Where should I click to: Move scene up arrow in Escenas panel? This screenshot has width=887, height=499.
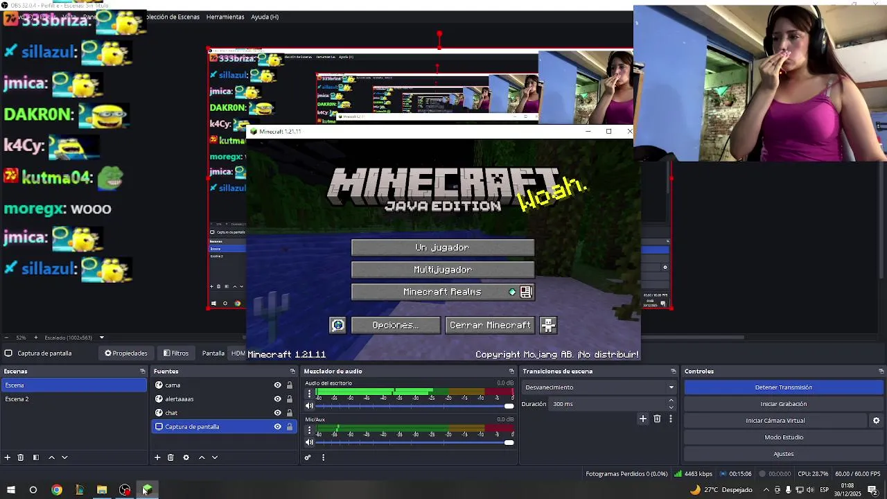coord(51,457)
